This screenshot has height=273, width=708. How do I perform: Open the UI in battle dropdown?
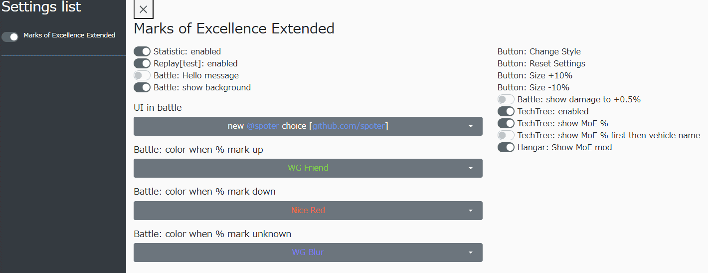click(x=308, y=126)
